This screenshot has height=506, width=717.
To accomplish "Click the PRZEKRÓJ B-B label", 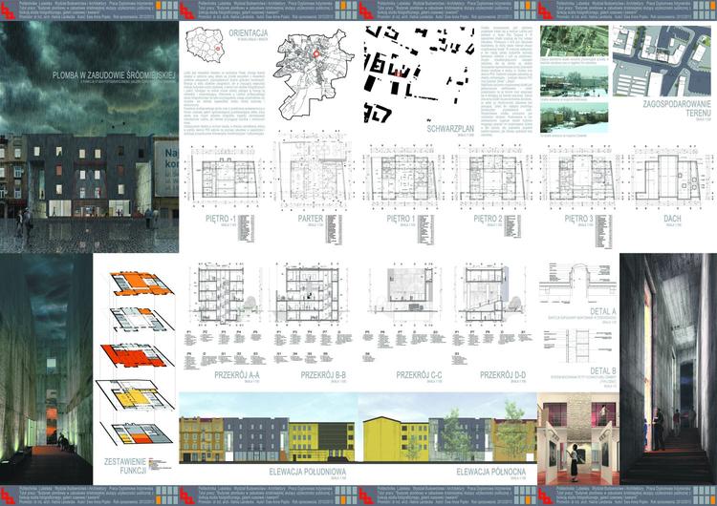I will 323,375.
